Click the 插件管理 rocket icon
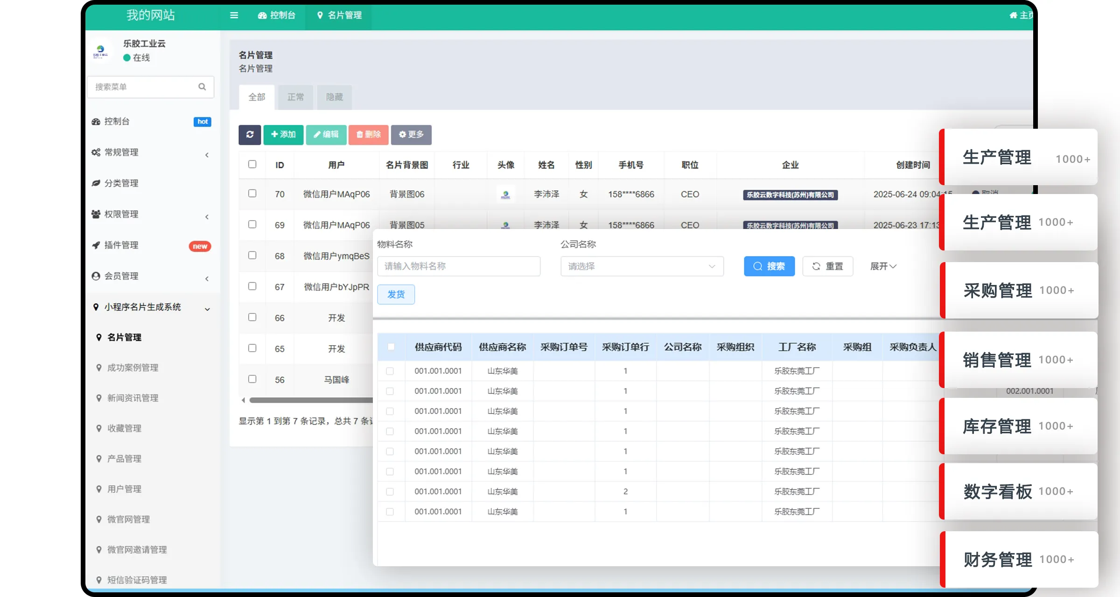This screenshot has width=1120, height=597. pyautogui.click(x=96, y=245)
